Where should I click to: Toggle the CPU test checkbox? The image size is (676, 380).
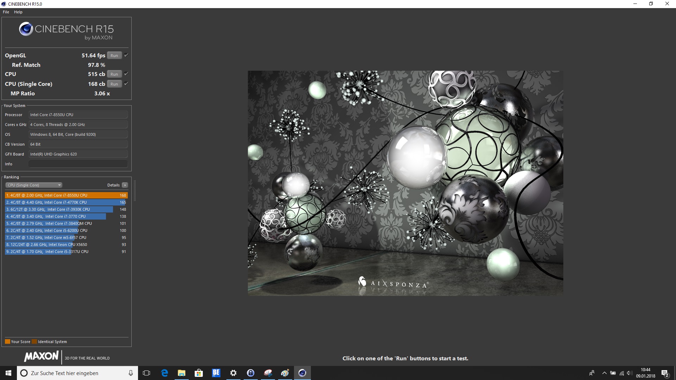pyautogui.click(x=126, y=74)
